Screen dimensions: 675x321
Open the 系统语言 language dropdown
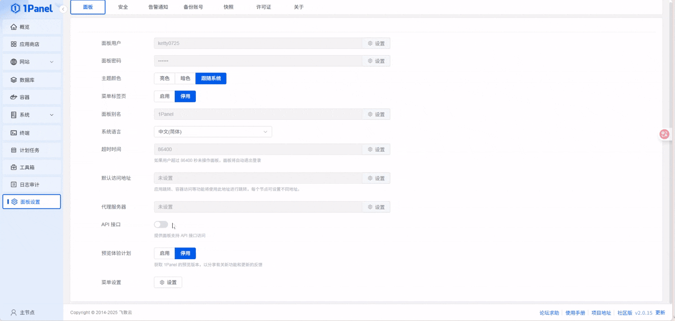point(213,132)
